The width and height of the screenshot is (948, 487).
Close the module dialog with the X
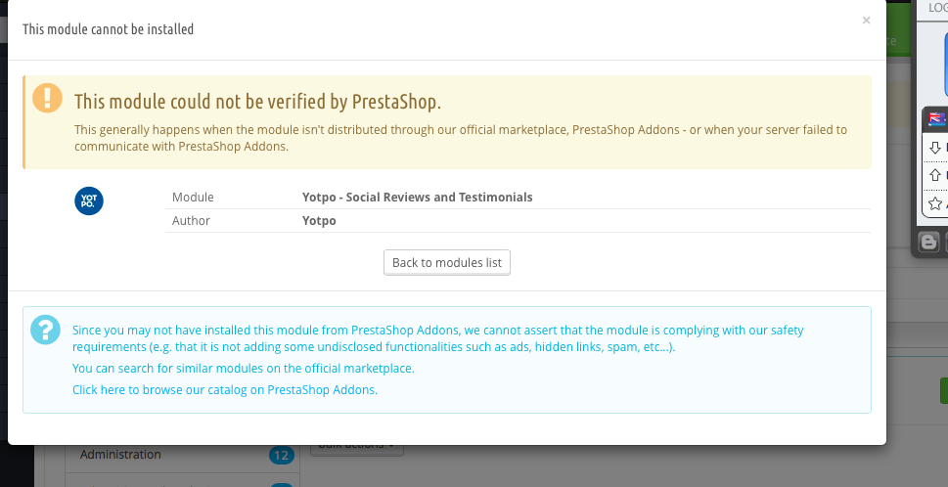tap(867, 21)
